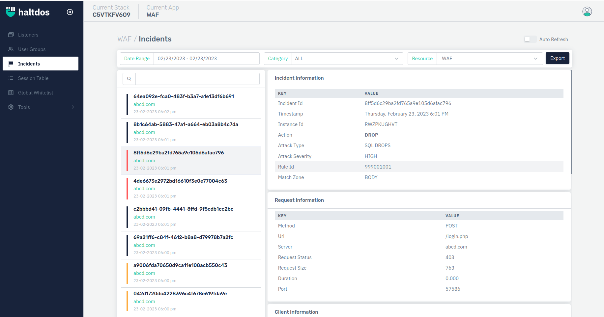
Task: Click Server value abcd.com in Request Information
Action: tap(456, 247)
